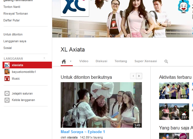
Task: Search the channel using magnifier icon
Action: [x=166, y=61]
